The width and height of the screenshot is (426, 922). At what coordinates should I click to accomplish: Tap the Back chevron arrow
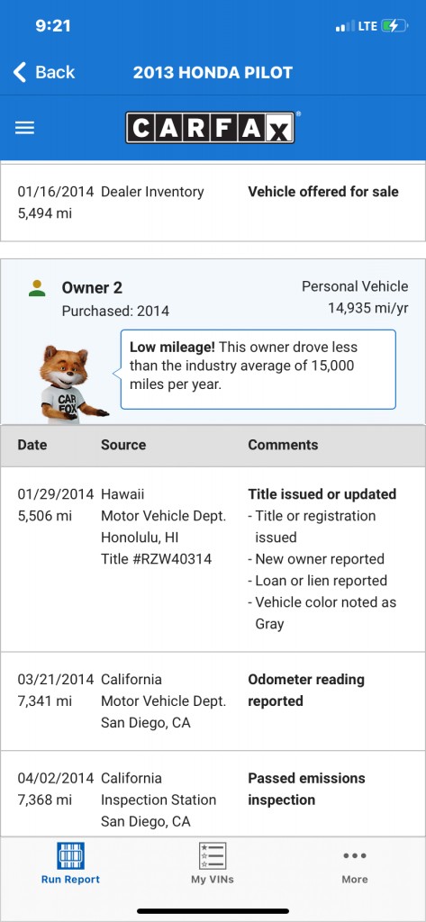[20, 72]
